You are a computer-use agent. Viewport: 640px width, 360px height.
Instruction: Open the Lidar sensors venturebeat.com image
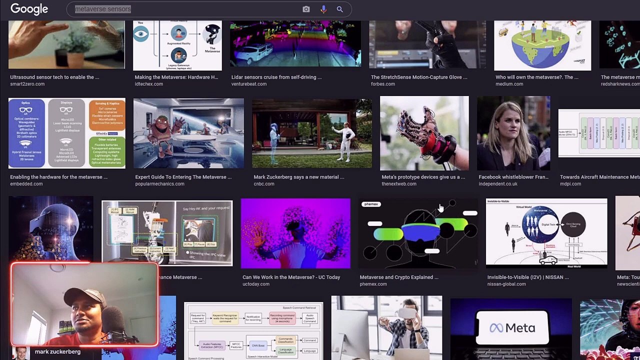click(295, 43)
